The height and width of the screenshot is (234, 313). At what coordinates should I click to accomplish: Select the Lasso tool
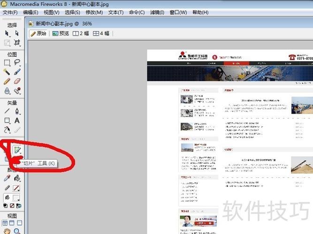coord(17,63)
